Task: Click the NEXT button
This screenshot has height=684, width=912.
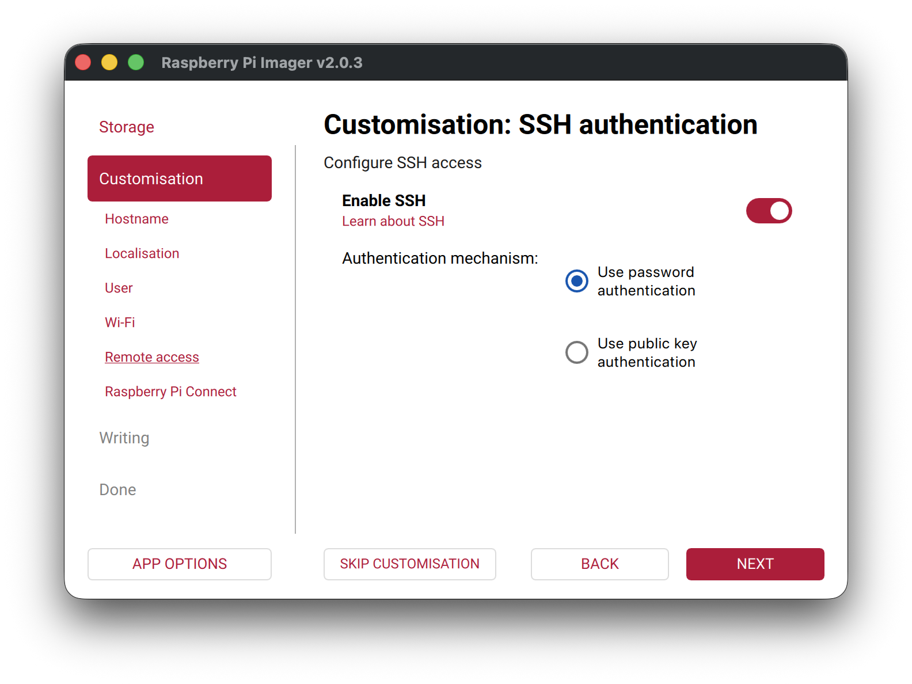Action: coord(755,564)
